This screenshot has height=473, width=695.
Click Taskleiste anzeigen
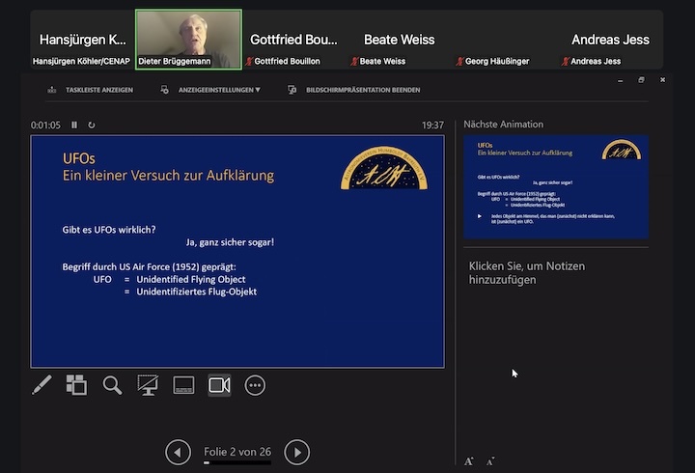(92, 90)
